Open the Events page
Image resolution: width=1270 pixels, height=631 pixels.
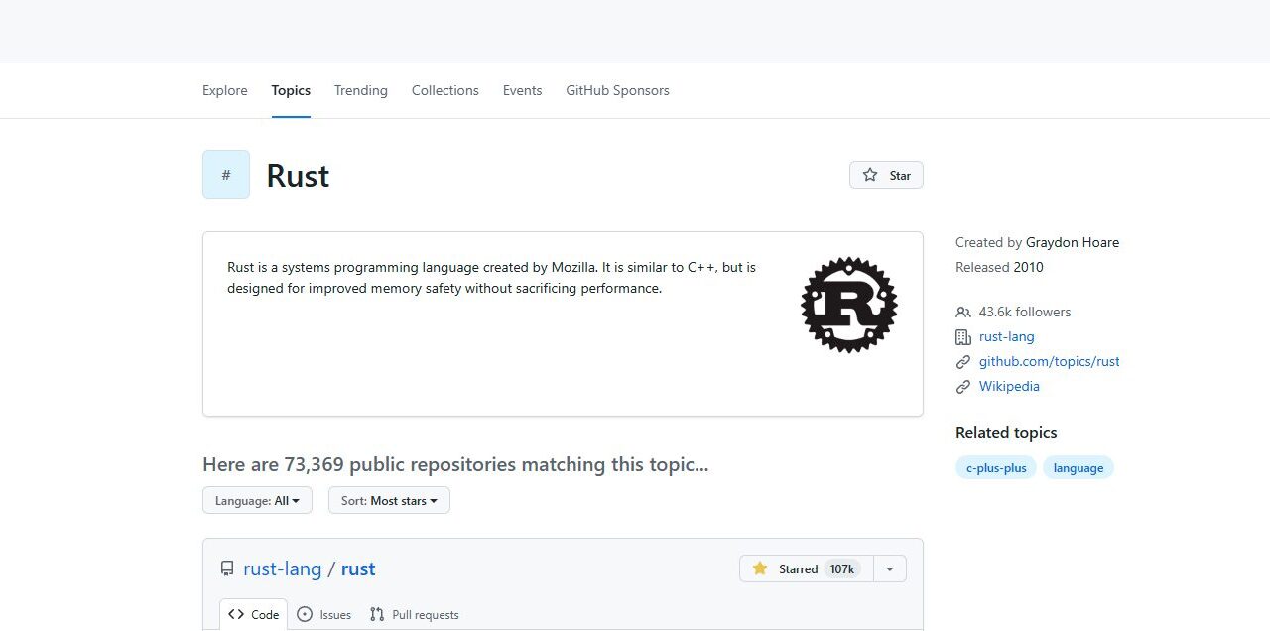tap(522, 90)
